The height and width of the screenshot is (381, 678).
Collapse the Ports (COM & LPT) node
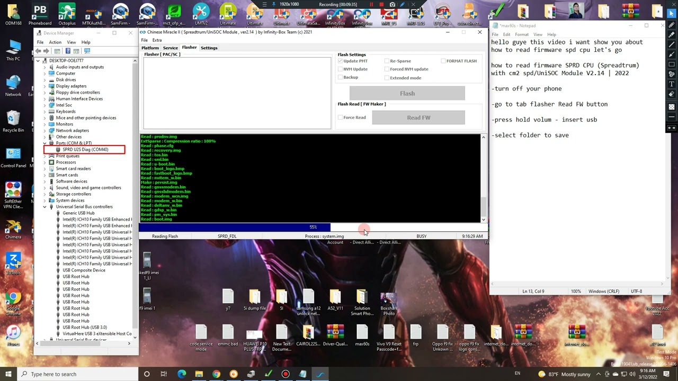45,143
